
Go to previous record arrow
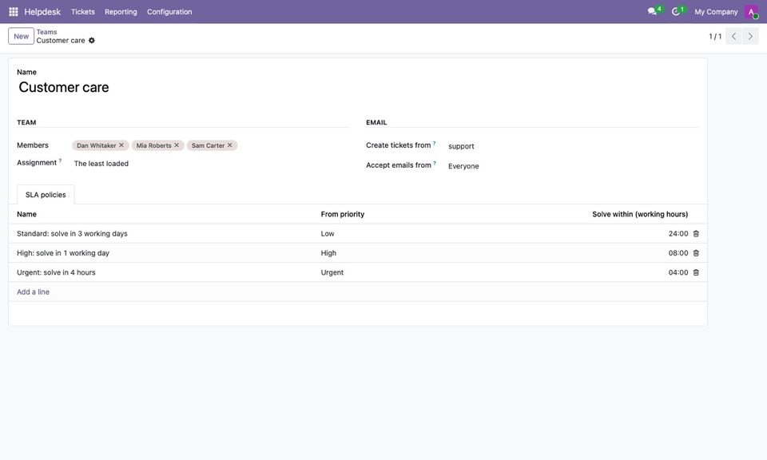[x=733, y=36]
